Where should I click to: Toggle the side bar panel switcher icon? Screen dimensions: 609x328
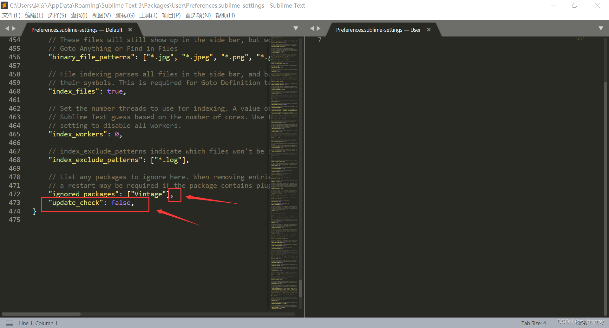click(x=10, y=323)
